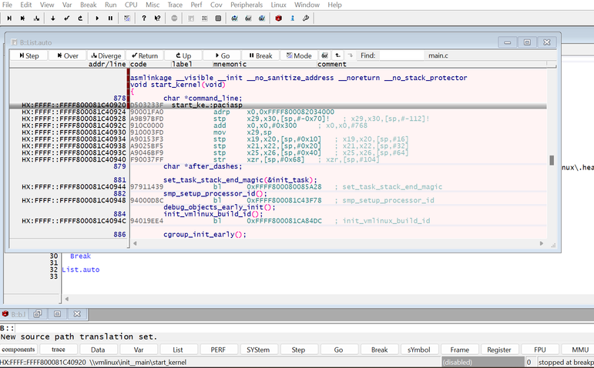Click set_task_stack_end_magic source line
Screen dimensions: 594x368
(240, 180)
